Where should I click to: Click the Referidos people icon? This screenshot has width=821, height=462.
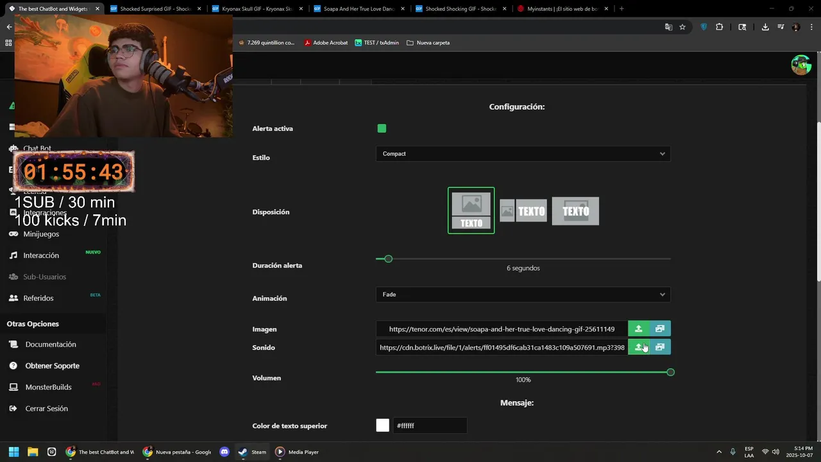click(x=13, y=298)
